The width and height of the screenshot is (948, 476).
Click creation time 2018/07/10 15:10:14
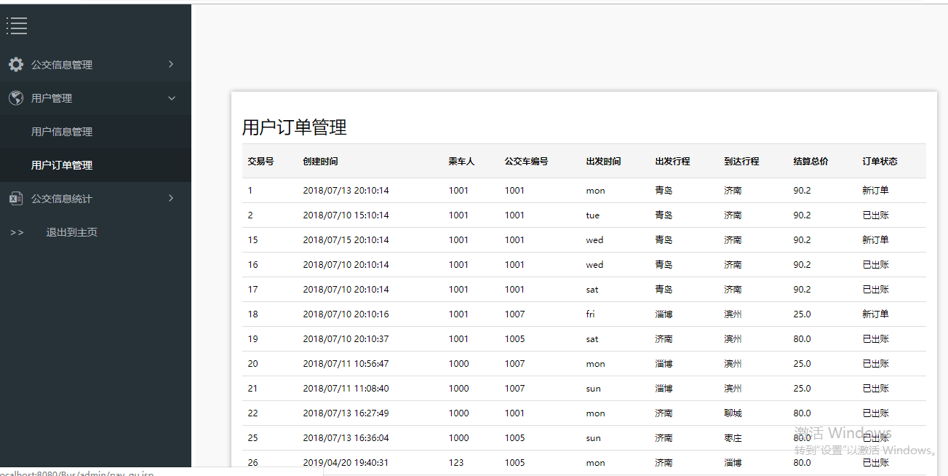pos(346,215)
